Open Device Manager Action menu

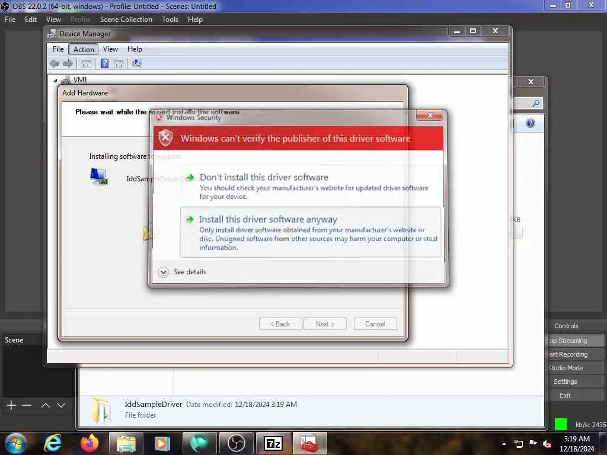84,49
